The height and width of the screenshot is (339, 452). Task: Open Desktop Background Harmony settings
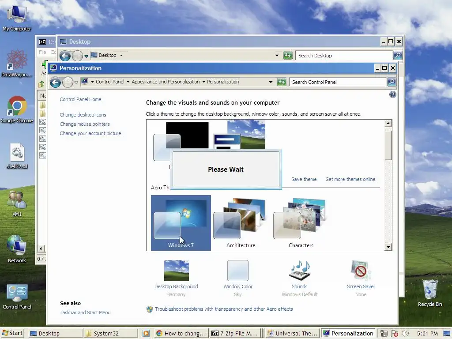coord(176,278)
